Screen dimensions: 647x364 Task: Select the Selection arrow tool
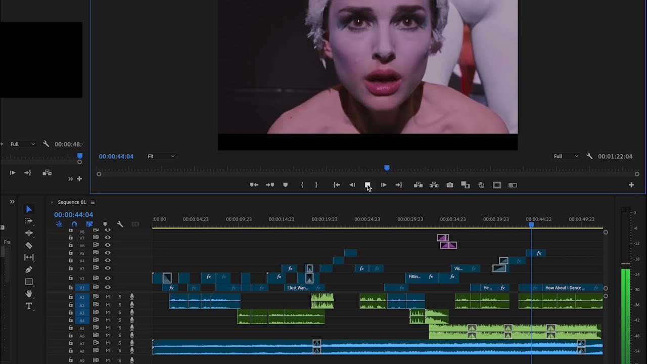tap(29, 209)
